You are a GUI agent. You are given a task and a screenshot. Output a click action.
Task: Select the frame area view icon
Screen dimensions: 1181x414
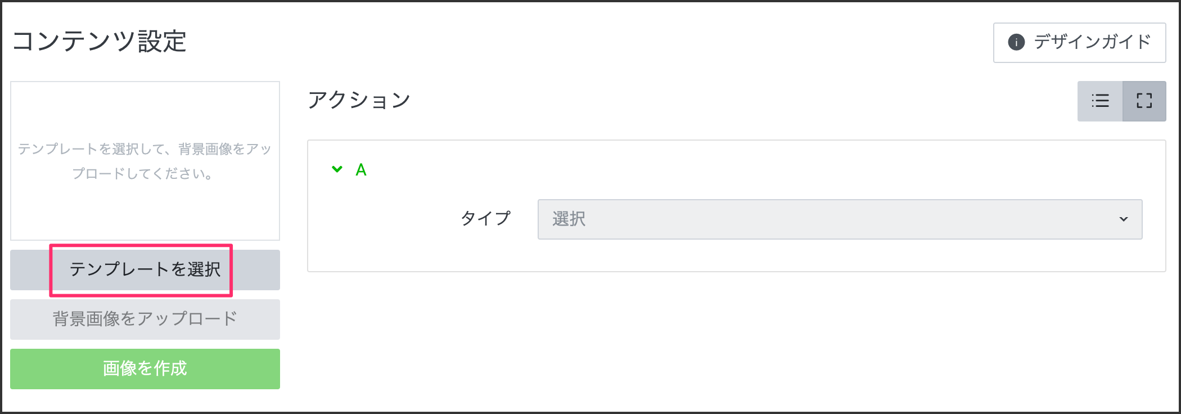tap(1144, 101)
